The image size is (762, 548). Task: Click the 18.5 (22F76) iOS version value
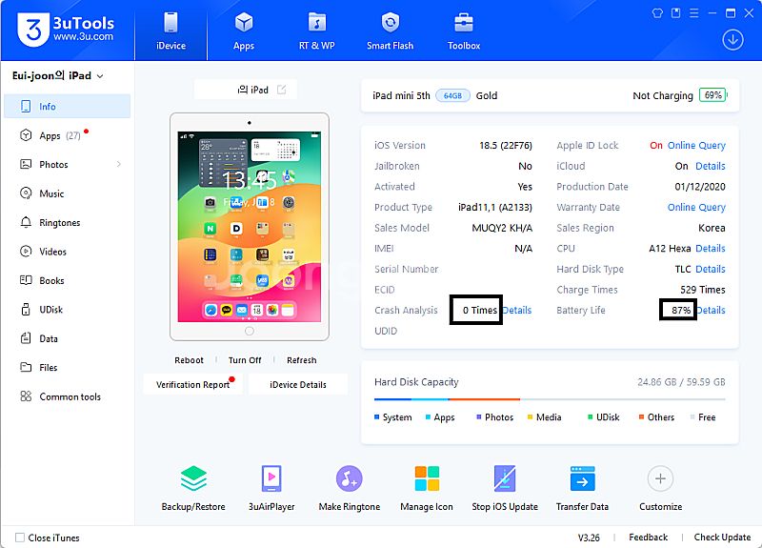coord(506,146)
